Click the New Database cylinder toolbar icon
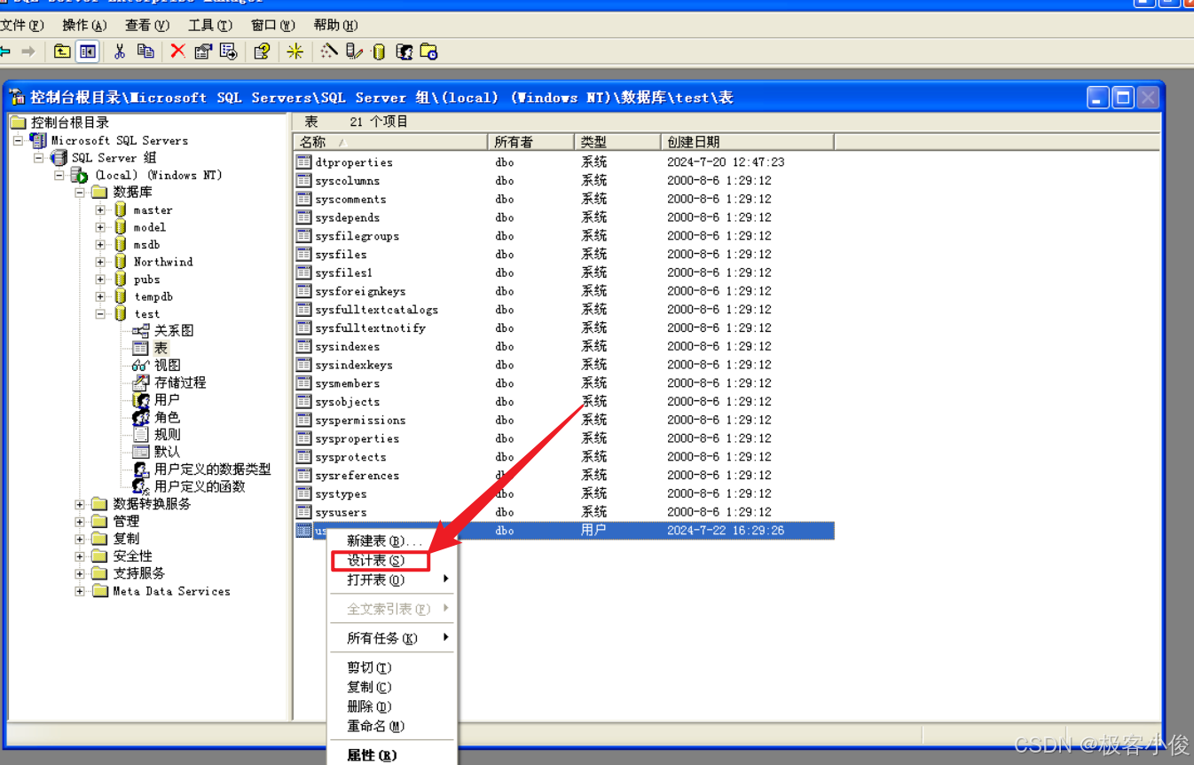The image size is (1194, 765). 379,51
